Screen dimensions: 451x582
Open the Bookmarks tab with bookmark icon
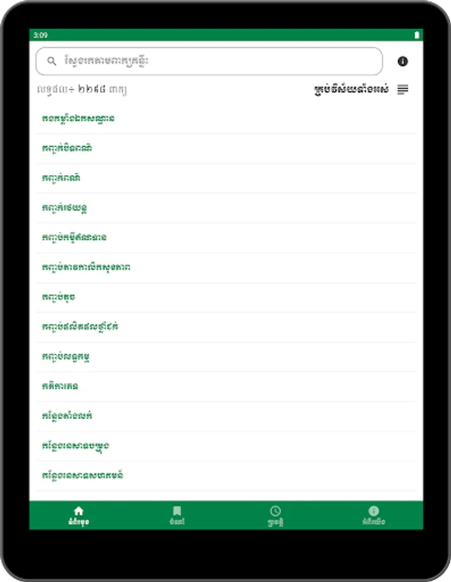click(x=177, y=515)
